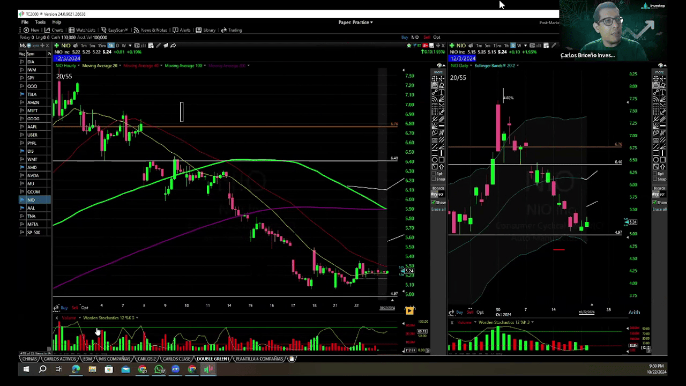Switch to the CARLOS CLASE tab

click(x=176, y=359)
